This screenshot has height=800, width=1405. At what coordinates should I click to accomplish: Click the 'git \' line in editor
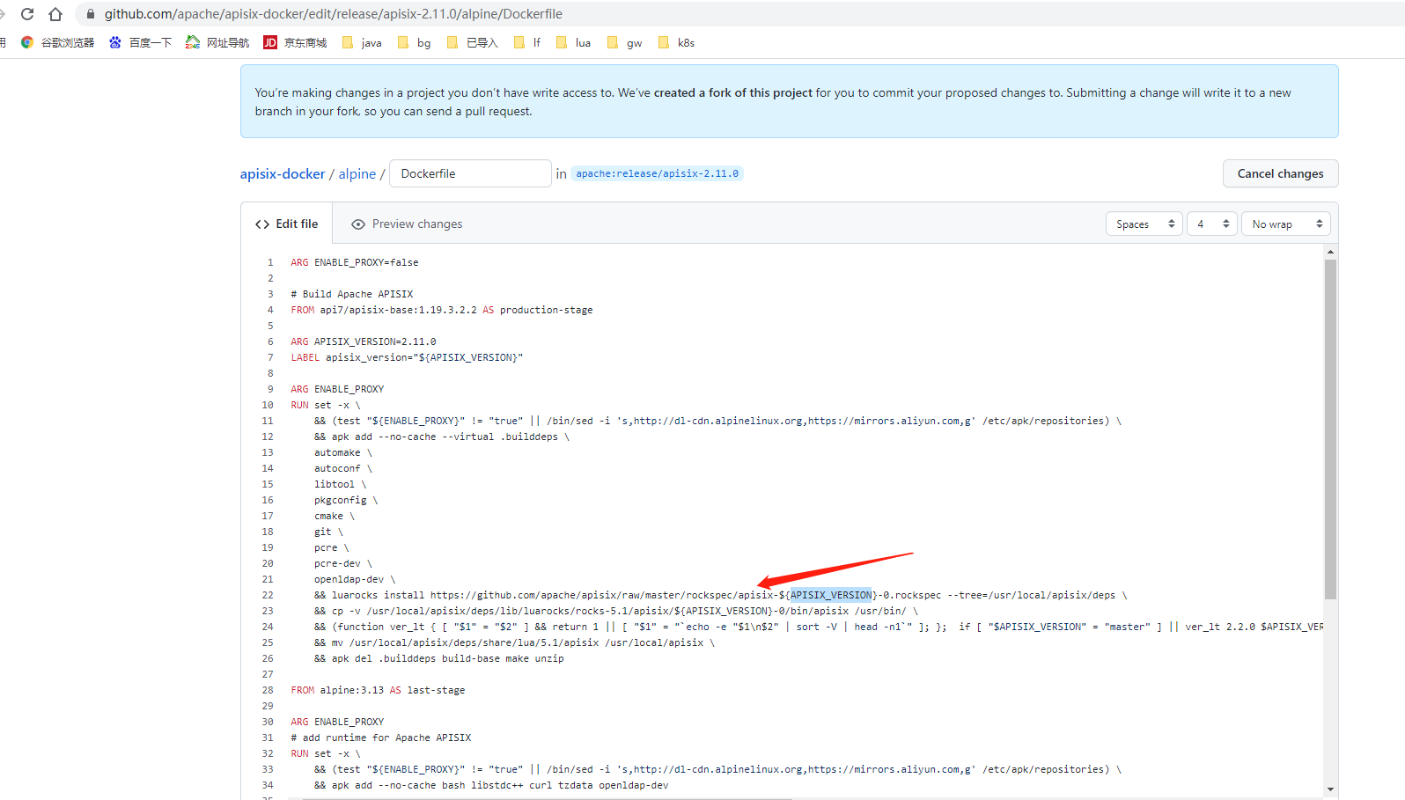pos(329,532)
